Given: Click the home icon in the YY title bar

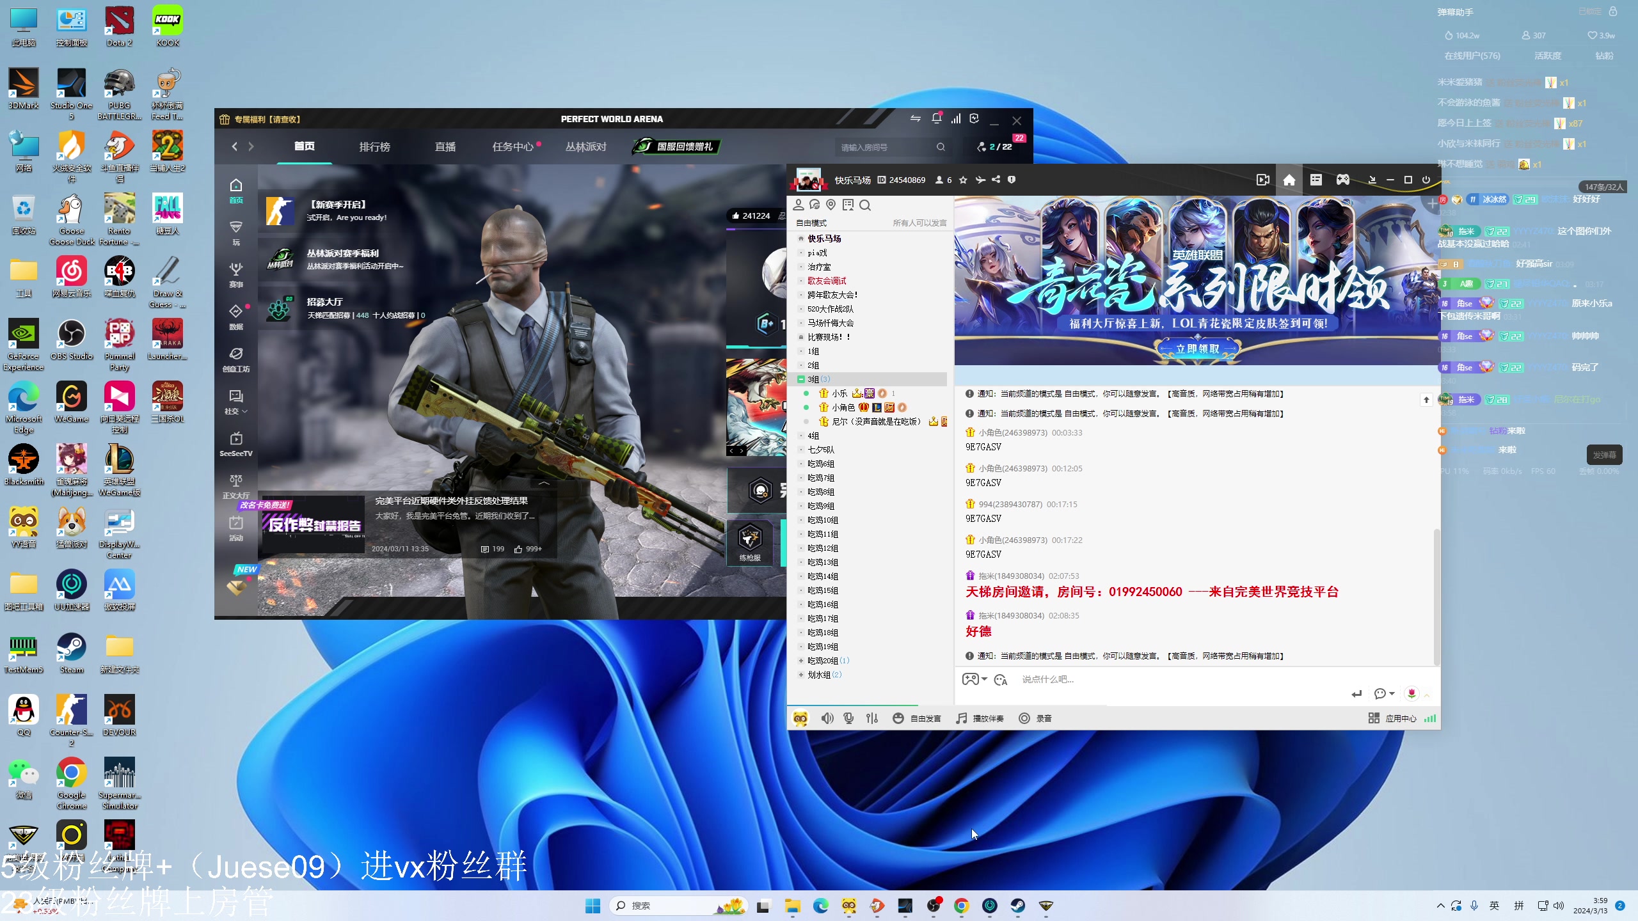Looking at the screenshot, I should [1289, 180].
